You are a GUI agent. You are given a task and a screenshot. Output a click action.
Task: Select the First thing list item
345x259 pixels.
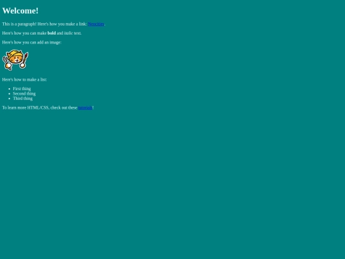pos(22,89)
